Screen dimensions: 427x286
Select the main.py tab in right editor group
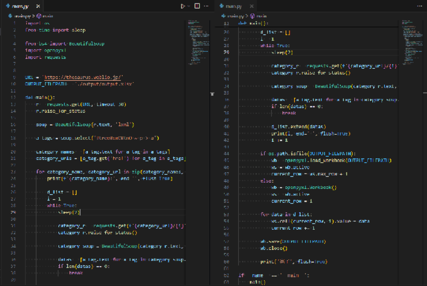(234, 6)
